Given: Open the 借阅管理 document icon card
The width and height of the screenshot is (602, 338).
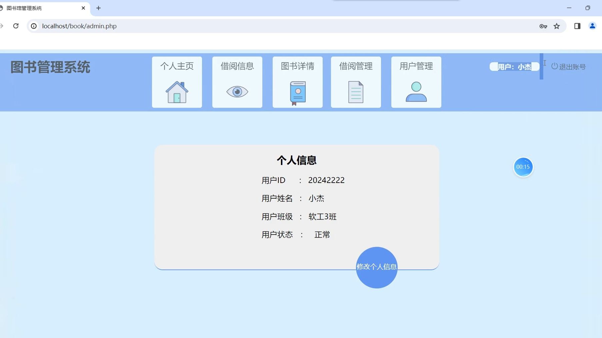Looking at the screenshot, I should [356, 82].
